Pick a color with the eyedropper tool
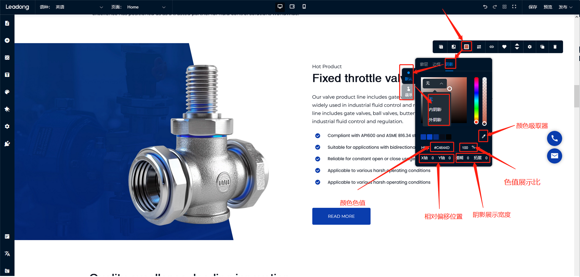Viewport: 580px width, 277px height. click(483, 136)
